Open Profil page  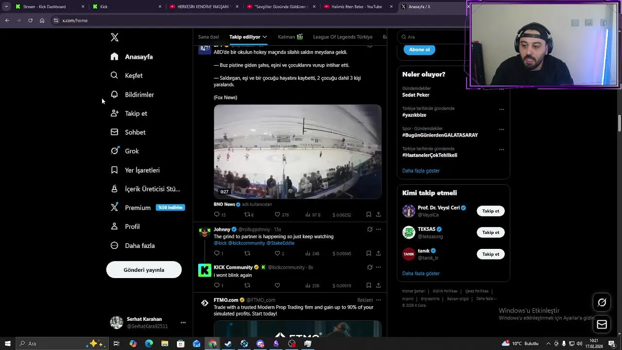(125, 227)
